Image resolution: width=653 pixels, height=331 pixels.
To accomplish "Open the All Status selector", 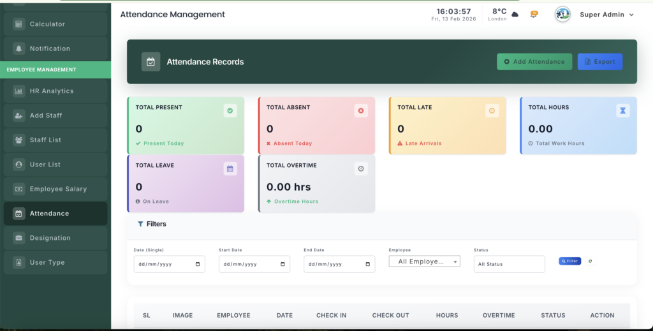I will coord(509,264).
